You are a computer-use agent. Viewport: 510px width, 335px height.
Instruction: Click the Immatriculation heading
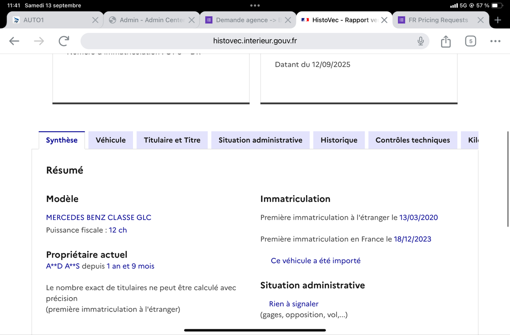[x=295, y=199]
